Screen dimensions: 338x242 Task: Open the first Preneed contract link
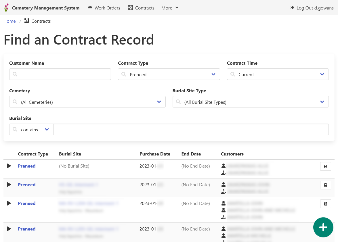(x=26, y=166)
